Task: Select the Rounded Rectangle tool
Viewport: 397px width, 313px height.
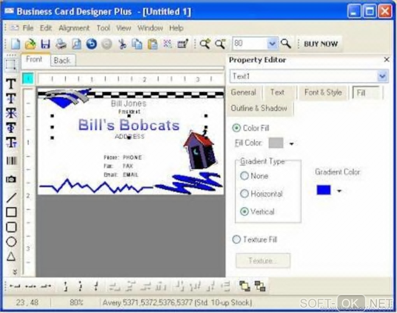Action: point(11,227)
